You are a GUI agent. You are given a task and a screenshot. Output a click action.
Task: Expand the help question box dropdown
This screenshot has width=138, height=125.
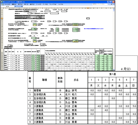(108, 4)
